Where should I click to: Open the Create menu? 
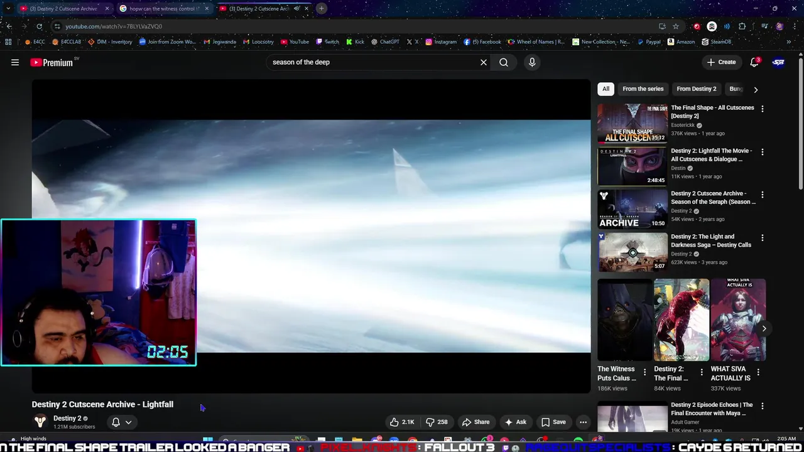[x=721, y=62]
